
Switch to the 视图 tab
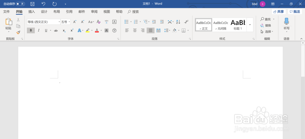[x=106, y=12]
